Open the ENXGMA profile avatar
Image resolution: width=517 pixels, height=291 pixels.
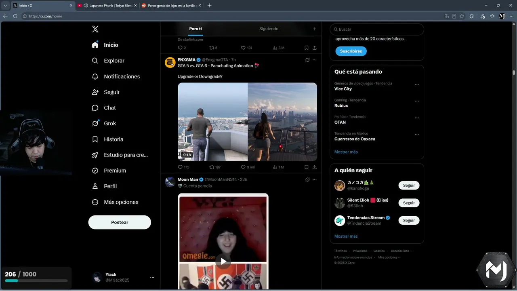click(170, 62)
